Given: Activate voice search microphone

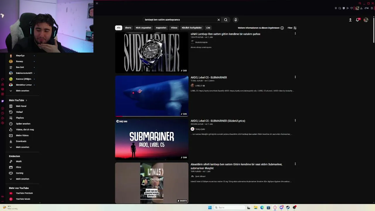Looking at the screenshot, I should [236, 20].
